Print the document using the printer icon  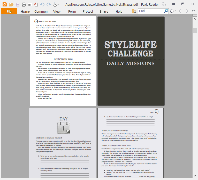(24, 5)
